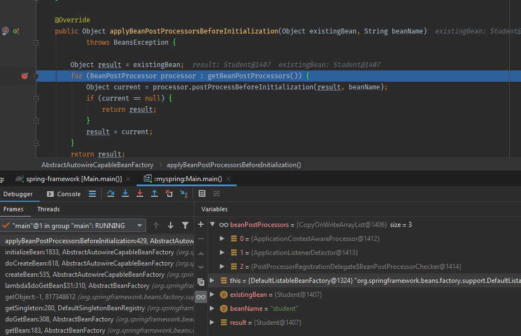Click the overriding method gutter icon
Viewport: 521px width, 336px height.
(16, 31)
